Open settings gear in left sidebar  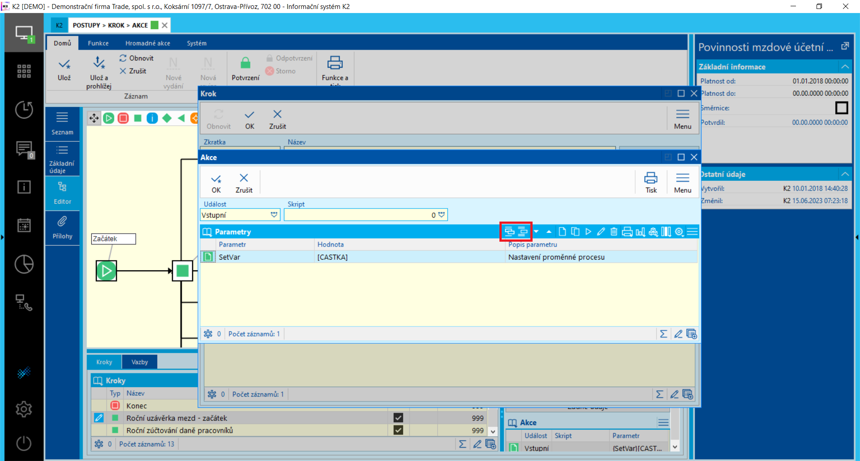pyautogui.click(x=24, y=409)
